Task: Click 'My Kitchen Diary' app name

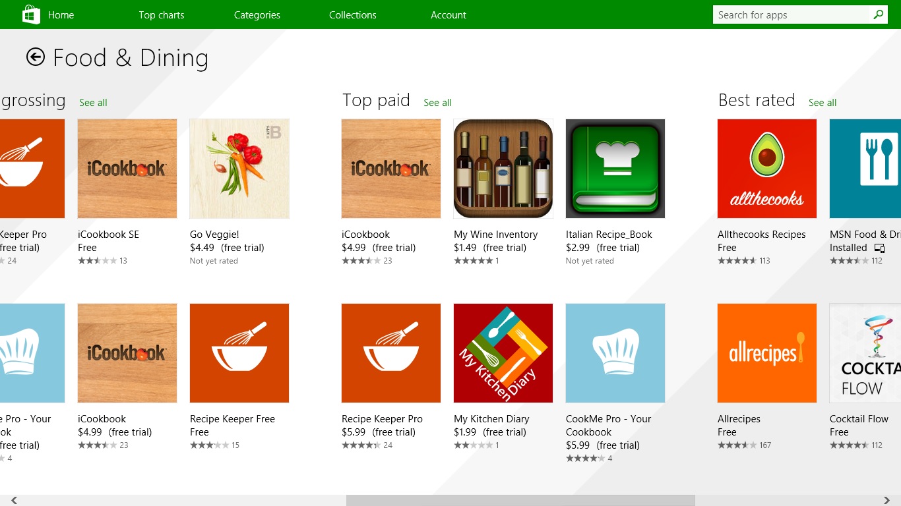Action: click(x=491, y=419)
